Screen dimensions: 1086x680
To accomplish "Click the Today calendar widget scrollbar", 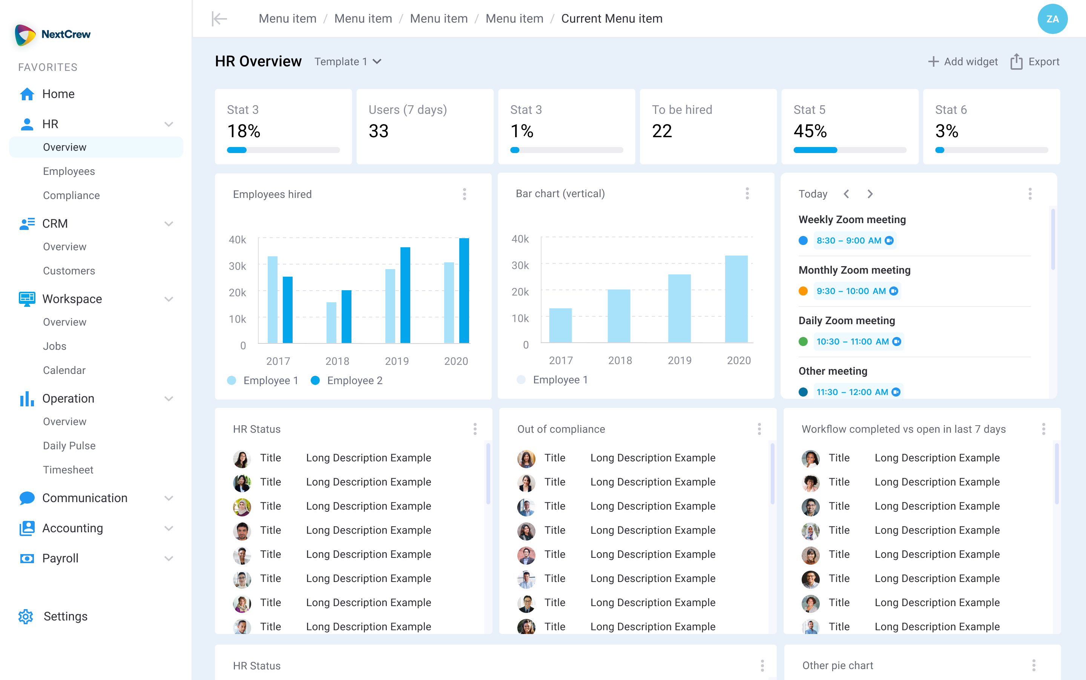I will pyautogui.click(x=1053, y=239).
